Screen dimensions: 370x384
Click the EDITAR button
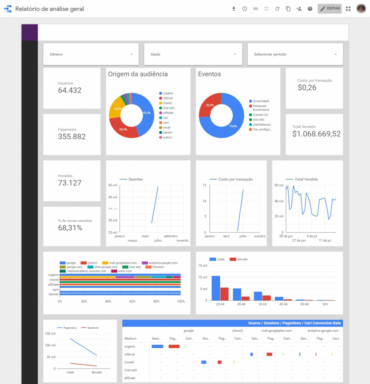point(329,9)
